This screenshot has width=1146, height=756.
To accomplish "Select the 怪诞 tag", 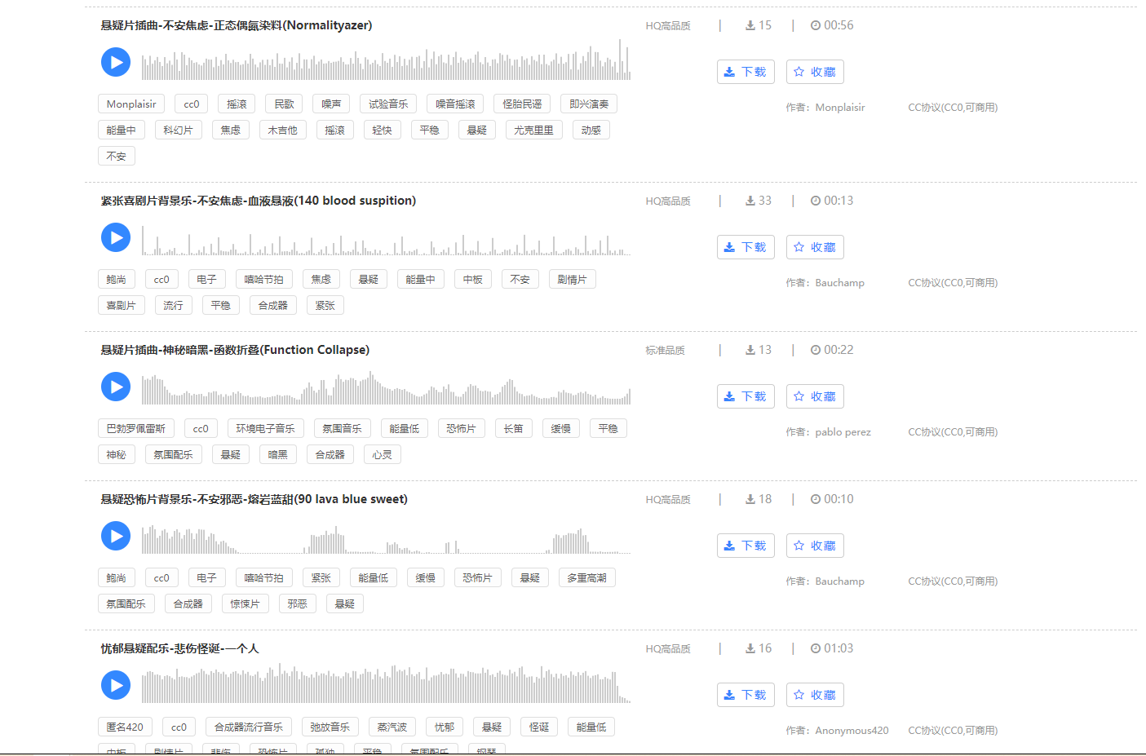I will point(539,727).
